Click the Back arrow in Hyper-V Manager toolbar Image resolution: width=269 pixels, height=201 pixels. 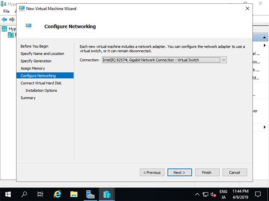click(4, 19)
